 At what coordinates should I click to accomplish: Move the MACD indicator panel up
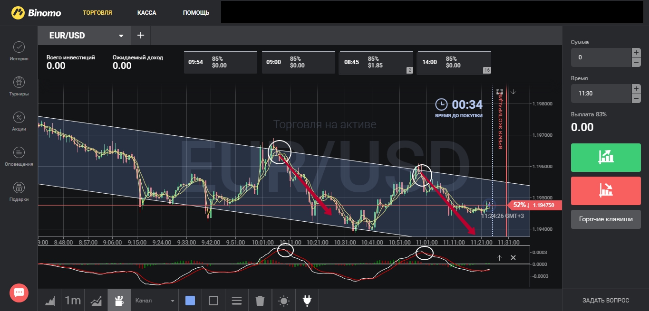499,258
